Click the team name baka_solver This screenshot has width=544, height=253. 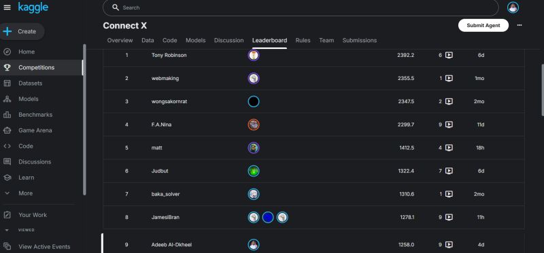pyautogui.click(x=165, y=194)
